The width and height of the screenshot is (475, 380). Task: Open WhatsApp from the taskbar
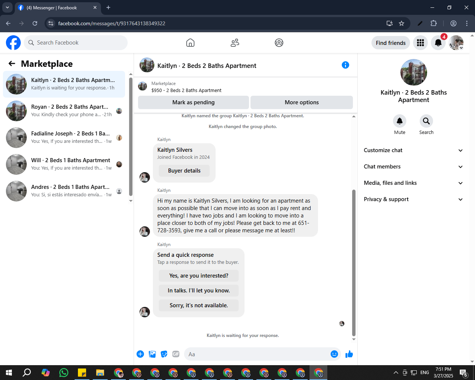[x=64, y=373]
